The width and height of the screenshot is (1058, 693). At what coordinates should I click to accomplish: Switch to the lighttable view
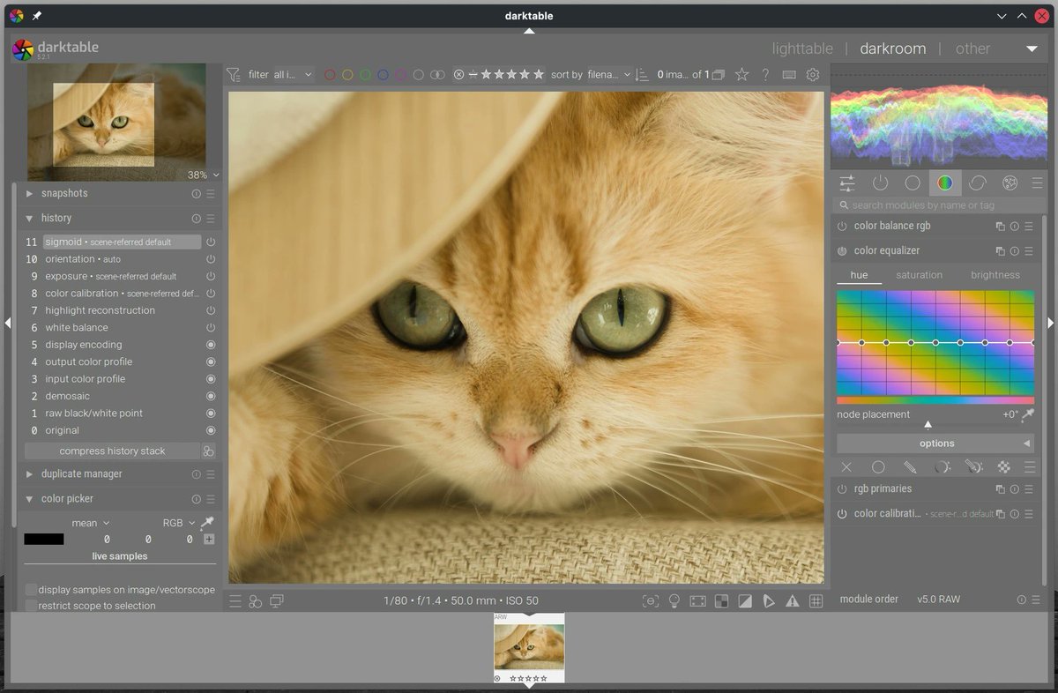click(801, 48)
